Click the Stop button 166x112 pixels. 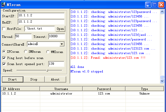(34, 79)
